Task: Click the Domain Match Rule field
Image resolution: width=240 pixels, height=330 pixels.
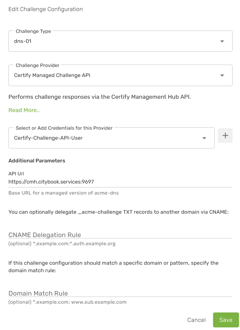Action: tap(120, 293)
